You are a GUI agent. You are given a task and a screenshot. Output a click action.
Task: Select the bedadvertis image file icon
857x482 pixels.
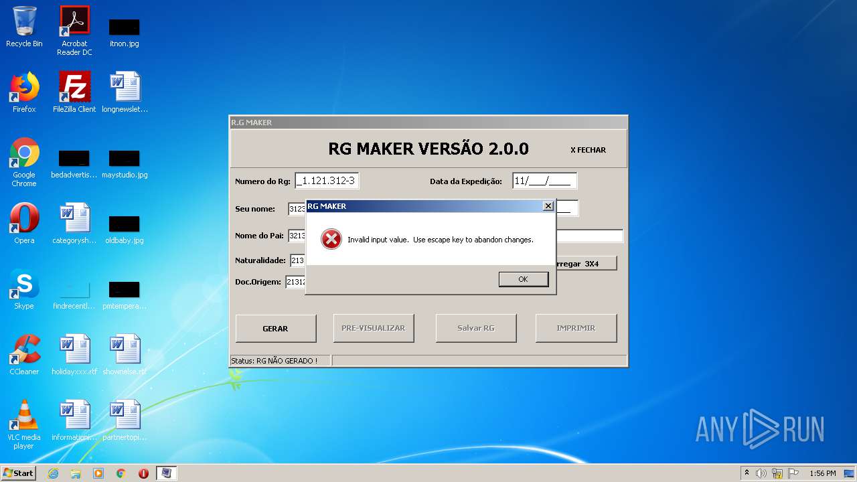pyautogui.click(x=74, y=164)
